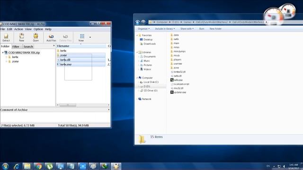Click the Add Files toolbar icon
Viewport: 303px width, 170px height.
51,37
